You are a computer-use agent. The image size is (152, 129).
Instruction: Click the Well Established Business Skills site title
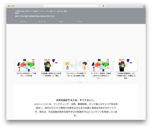[35, 16]
